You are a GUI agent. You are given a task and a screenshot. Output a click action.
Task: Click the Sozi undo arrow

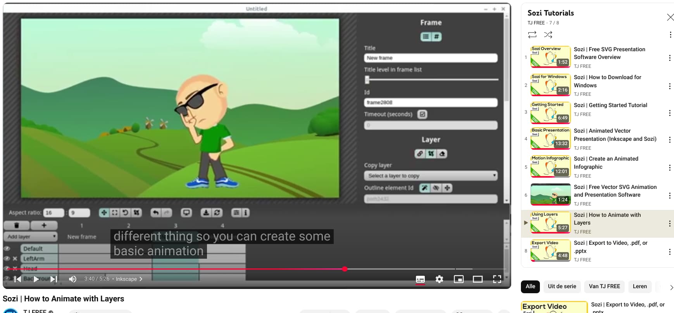click(156, 213)
